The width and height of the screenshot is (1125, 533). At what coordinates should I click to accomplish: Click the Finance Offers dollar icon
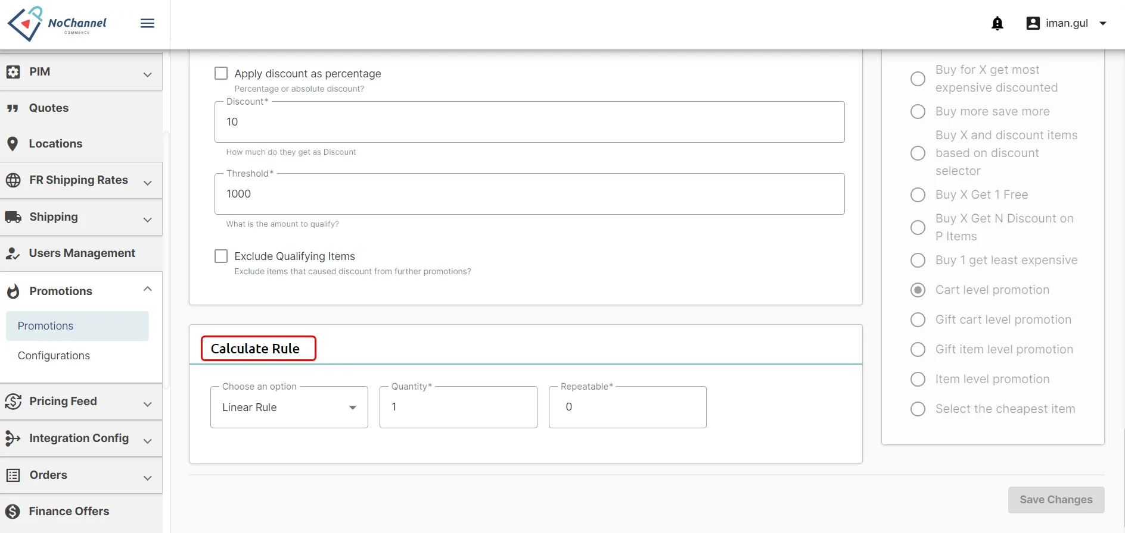(13, 512)
